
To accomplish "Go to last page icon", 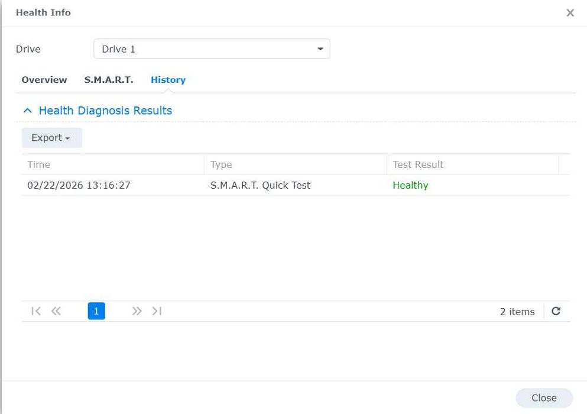I will point(157,311).
